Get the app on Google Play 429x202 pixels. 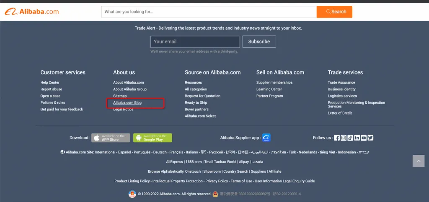point(152,138)
